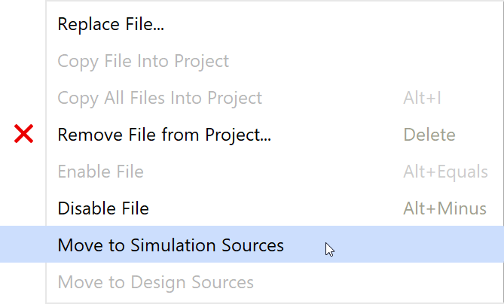Click the Alt+Minus shortcut text

coord(444,208)
